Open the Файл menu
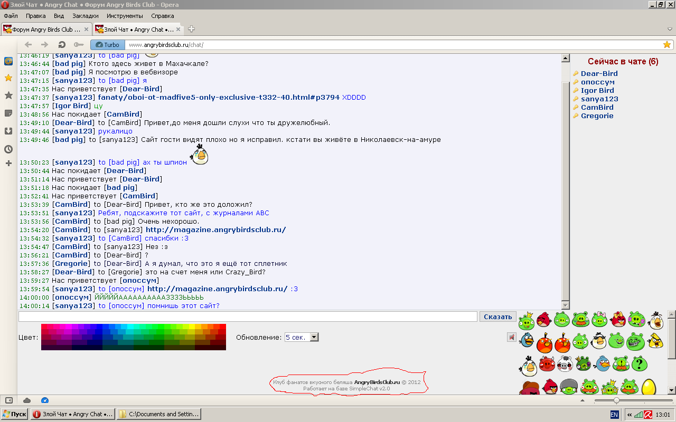676x422 pixels. coord(11,16)
